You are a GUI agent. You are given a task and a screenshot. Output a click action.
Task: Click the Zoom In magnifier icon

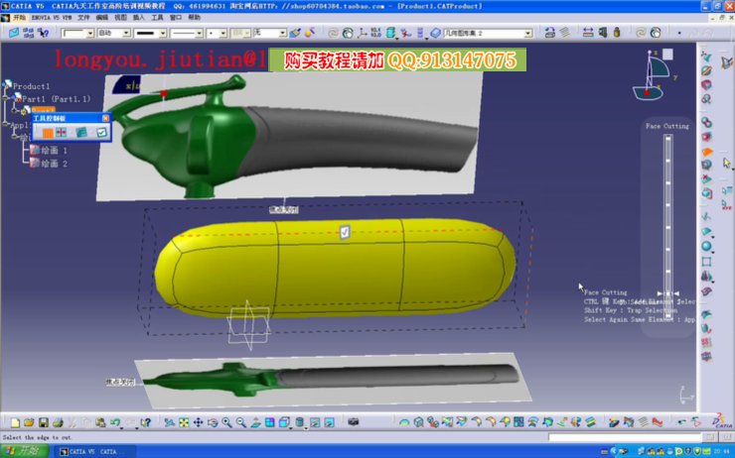[x=226, y=422]
